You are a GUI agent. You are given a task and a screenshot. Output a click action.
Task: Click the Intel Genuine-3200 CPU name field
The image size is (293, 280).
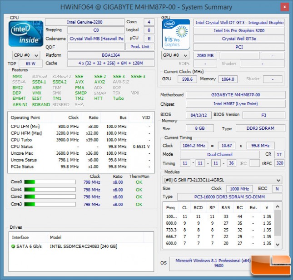click(x=84, y=22)
